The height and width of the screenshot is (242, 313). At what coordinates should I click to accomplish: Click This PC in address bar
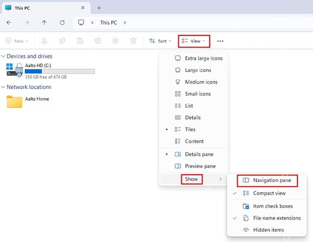tap(108, 23)
